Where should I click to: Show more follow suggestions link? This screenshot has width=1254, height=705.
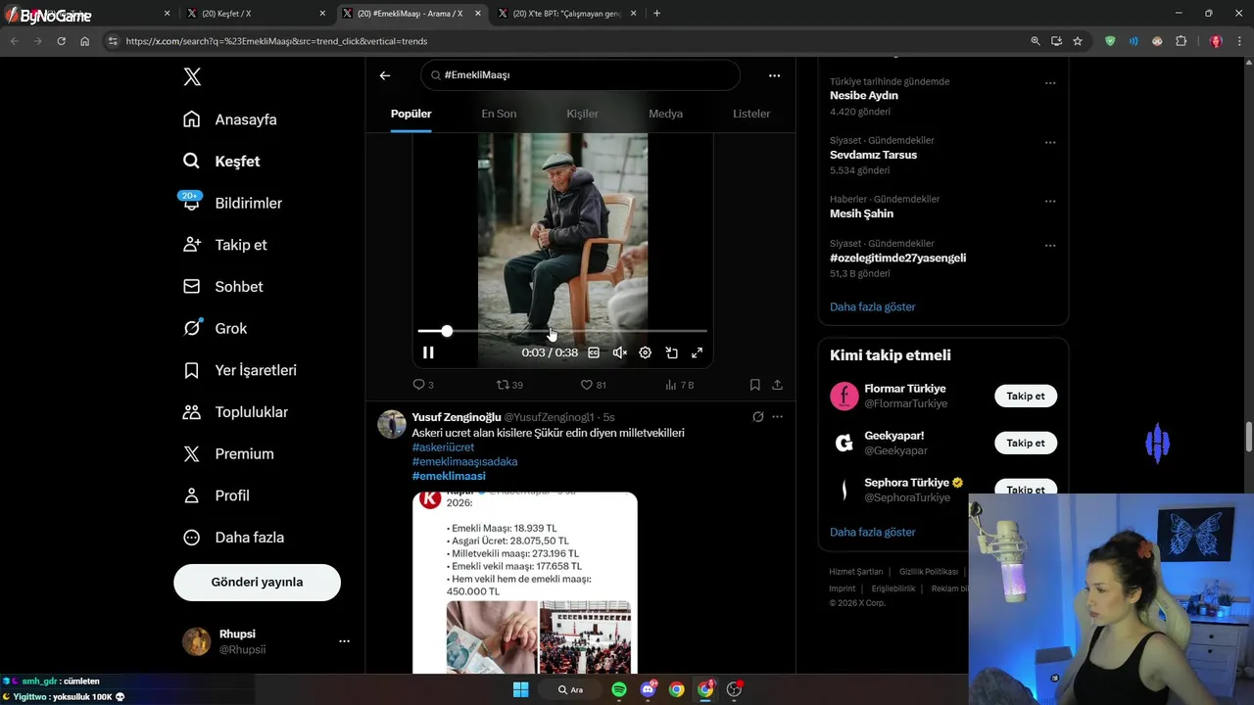pyautogui.click(x=872, y=532)
